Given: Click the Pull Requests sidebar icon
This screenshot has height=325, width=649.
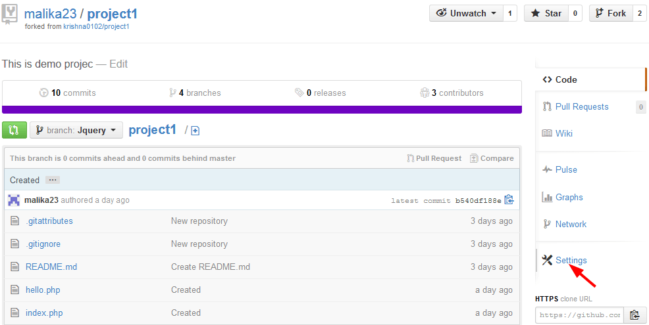Looking at the screenshot, I should pyautogui.click(x=547, y=106).
